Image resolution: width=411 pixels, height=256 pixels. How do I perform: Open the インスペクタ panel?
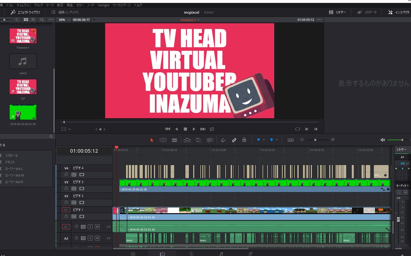pyautogui.click(x=399, y=12)
